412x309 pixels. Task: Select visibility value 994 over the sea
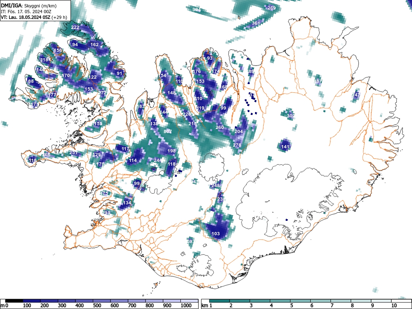197,10
